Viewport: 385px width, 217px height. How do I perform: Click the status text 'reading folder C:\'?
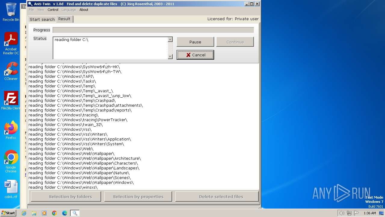pos(72,39)
